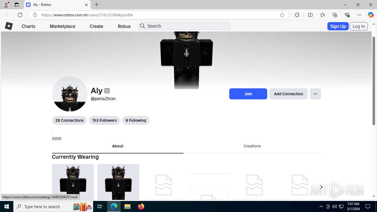Click the taskbar search box

coord(54,206)
